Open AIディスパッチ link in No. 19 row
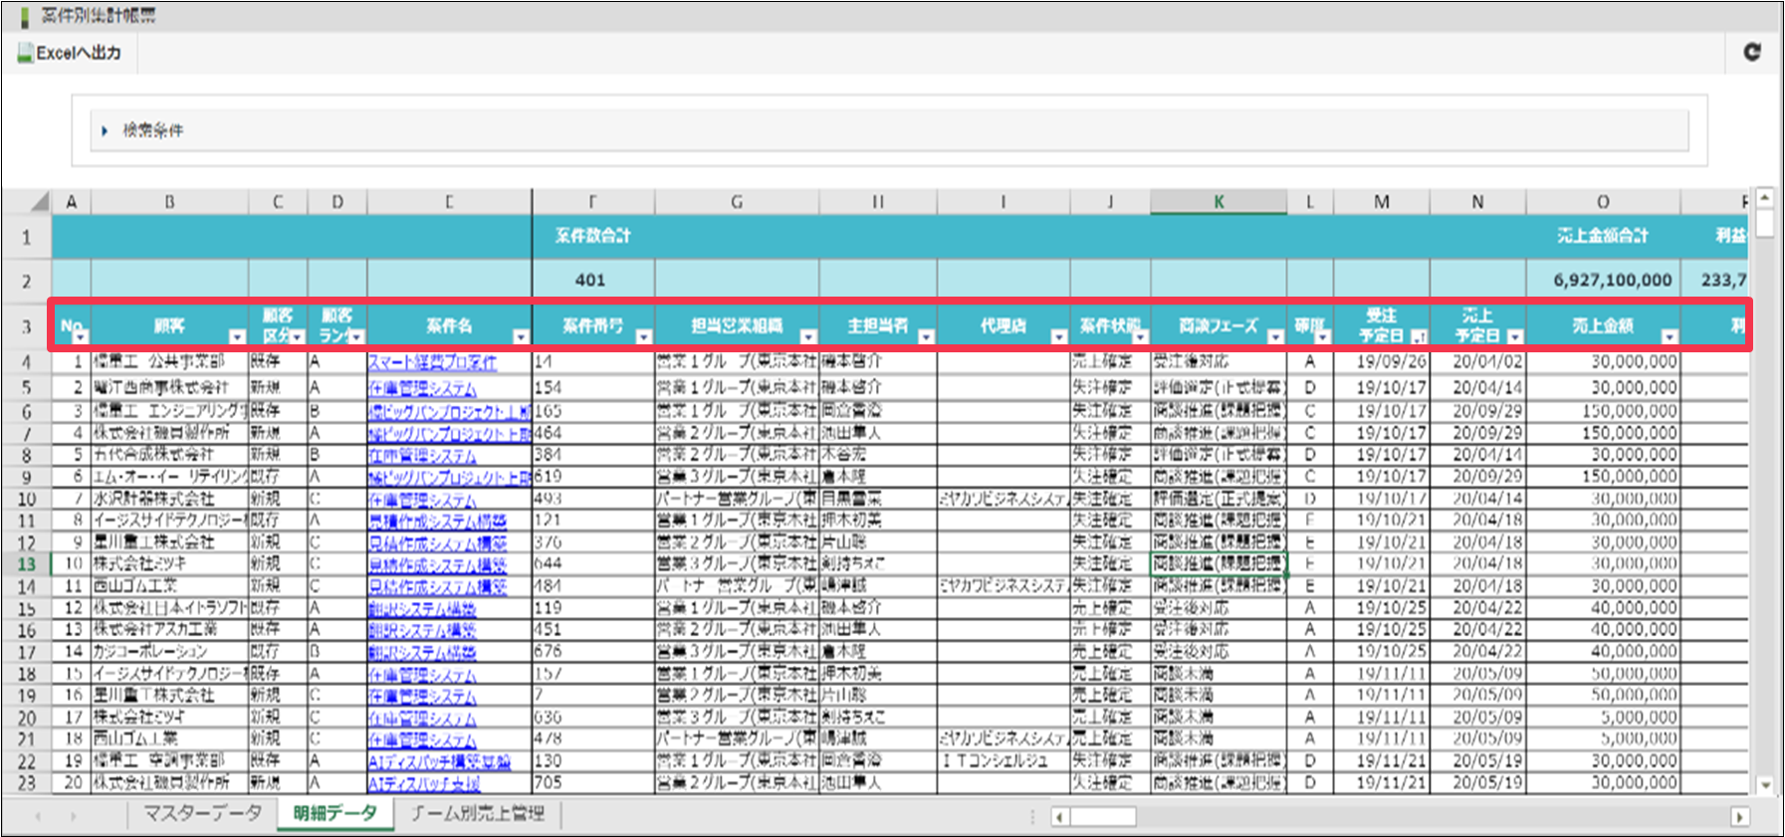This screenshot has width=1785, height=837. 439,761
